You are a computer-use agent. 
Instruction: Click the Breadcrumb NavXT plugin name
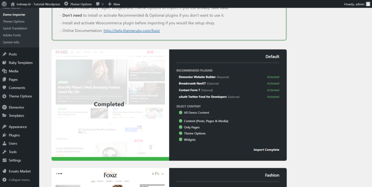192,84
